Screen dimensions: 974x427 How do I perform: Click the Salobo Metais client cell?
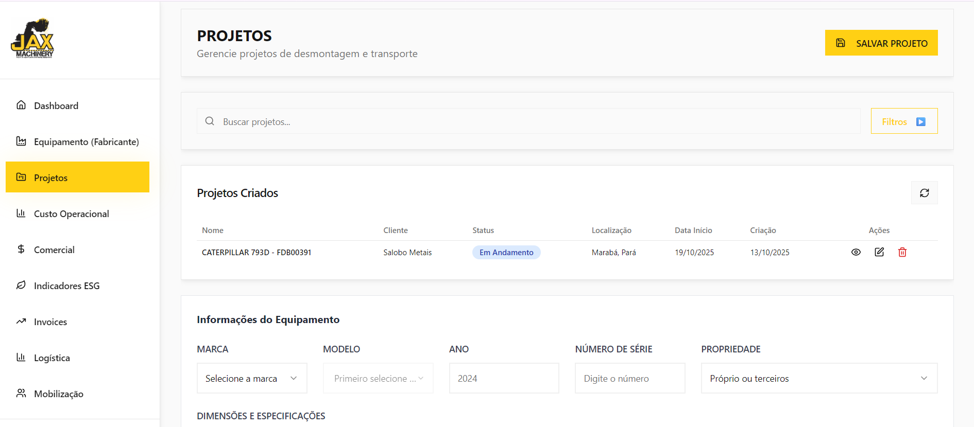click(x=407, y=252)
